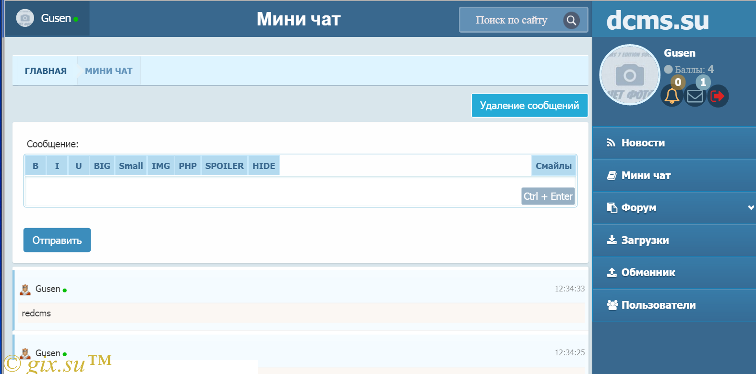Click the Мини чат page title
Viewport: 756px width, 374px height.
[x=299, y=19]
